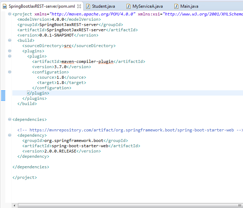Click the groupId value SpringBootJaxREST-server
The width and height of the screenshot is (243, 208).
[69, 25]
